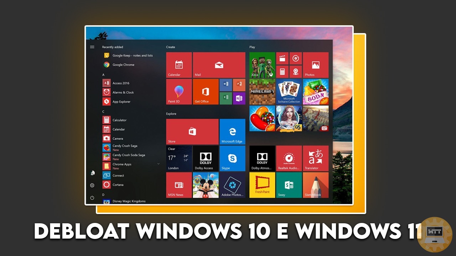Open the Realtek Audio tile
456x256 pixels.
coord(289,158)
